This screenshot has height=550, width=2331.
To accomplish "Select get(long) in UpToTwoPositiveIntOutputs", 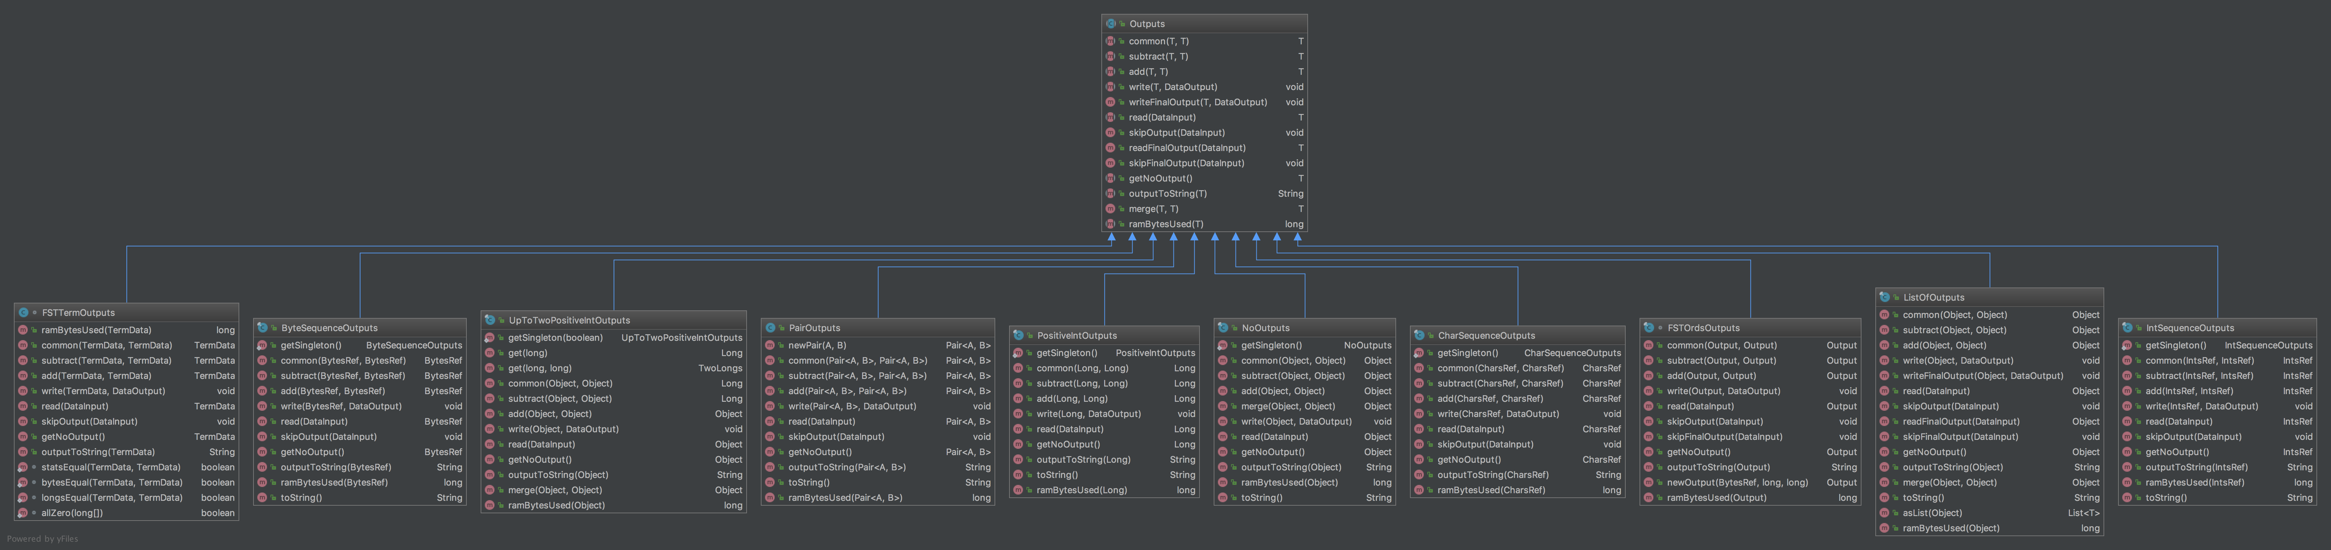I will coord(527,353).
